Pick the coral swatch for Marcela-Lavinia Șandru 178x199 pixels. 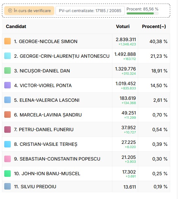pos(8,115)
